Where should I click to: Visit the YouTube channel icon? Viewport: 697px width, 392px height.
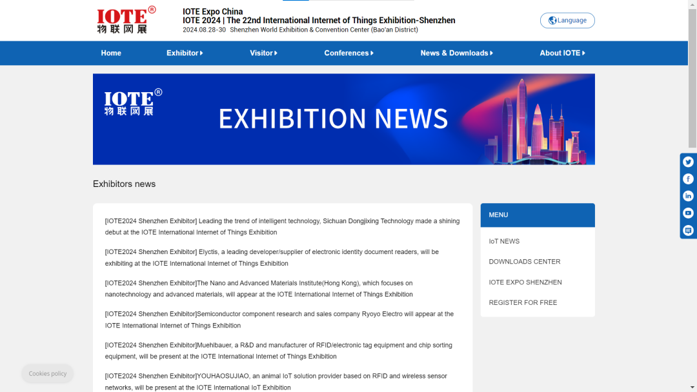point(688,213)
